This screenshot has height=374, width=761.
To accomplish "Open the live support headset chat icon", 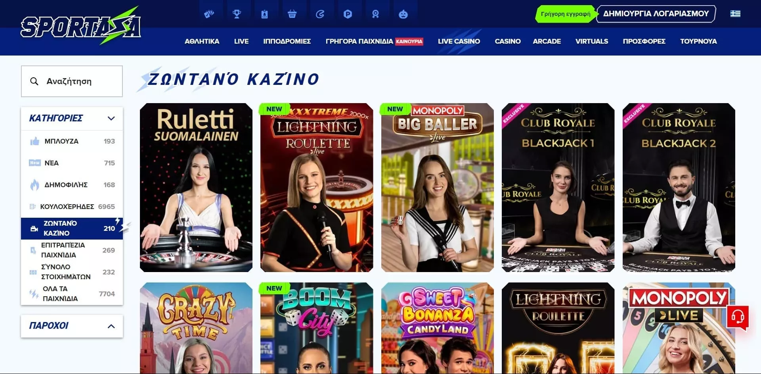I will (738, 317).
